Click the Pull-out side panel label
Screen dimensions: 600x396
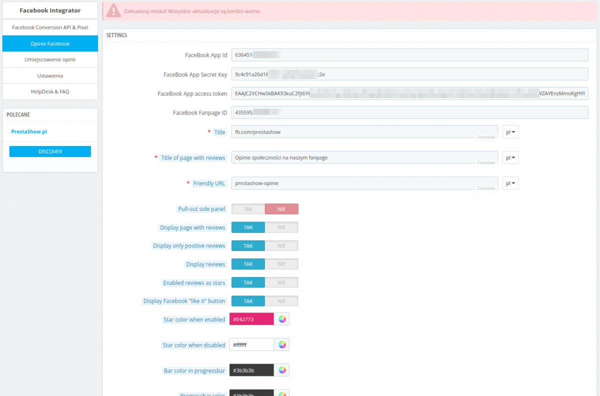tap(201, 209)
